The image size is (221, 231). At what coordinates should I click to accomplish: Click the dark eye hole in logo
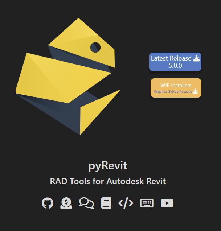(x=95, y=47)
